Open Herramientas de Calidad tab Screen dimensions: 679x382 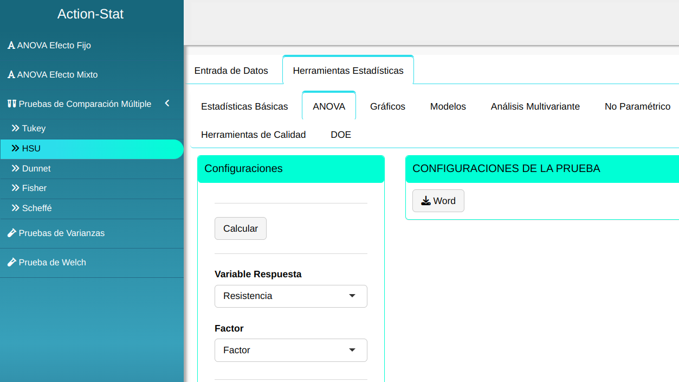253,135
